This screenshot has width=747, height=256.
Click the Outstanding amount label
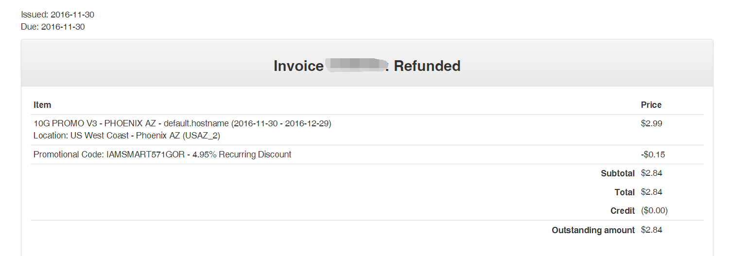[x=593, y=230]
